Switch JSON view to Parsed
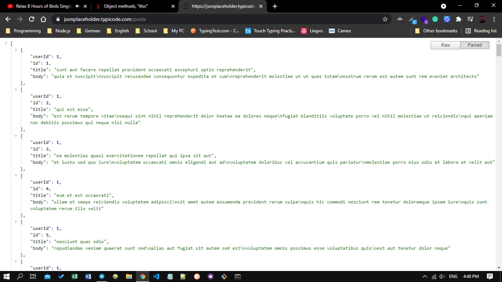 point(475,45)
